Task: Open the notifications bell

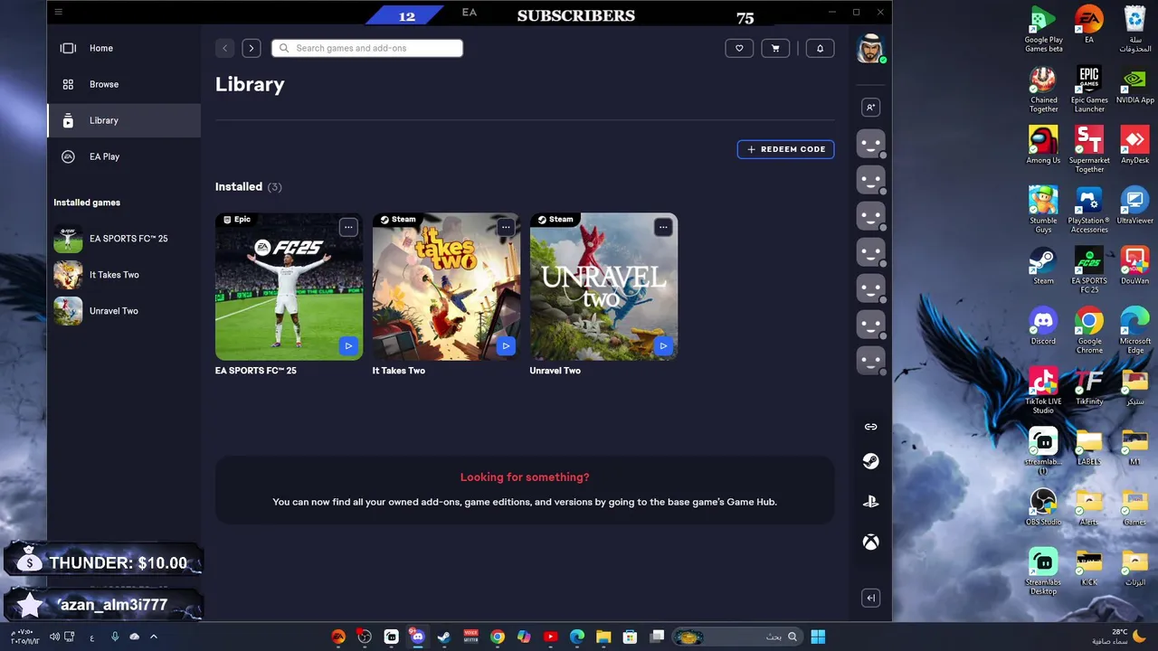Action: pyautogui.click(x=820, y=48)
